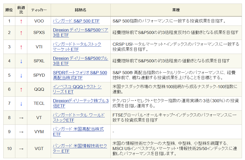Click the 順位 column header

(9, 10)
